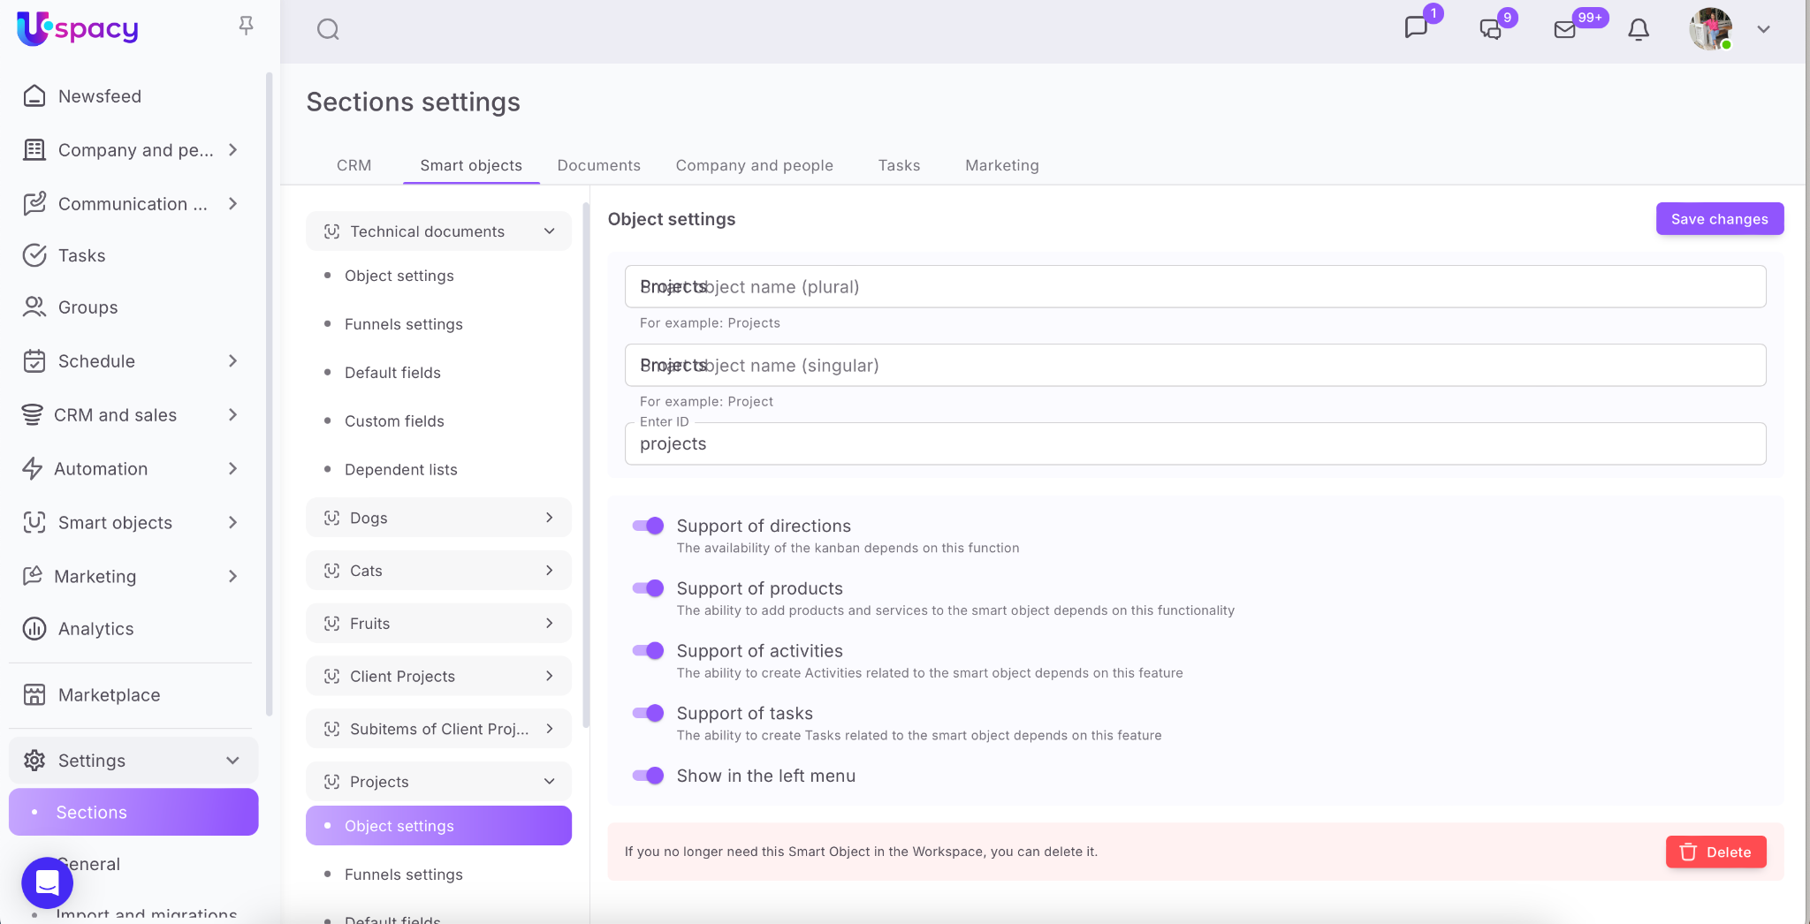Turn off Support of products
This screenshot has width=1810, height=924.
[x=648, y=589]
